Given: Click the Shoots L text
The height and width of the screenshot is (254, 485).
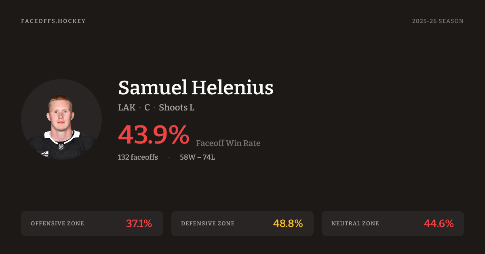Looking at the screenshot, I should click(177, 108).
